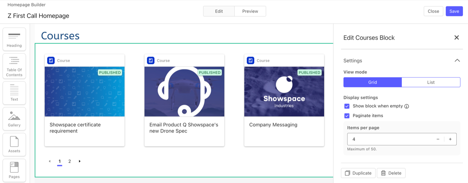Collapse the Settings section chevron
This screenshot has width=468, height=183.
tap(457, 61)
